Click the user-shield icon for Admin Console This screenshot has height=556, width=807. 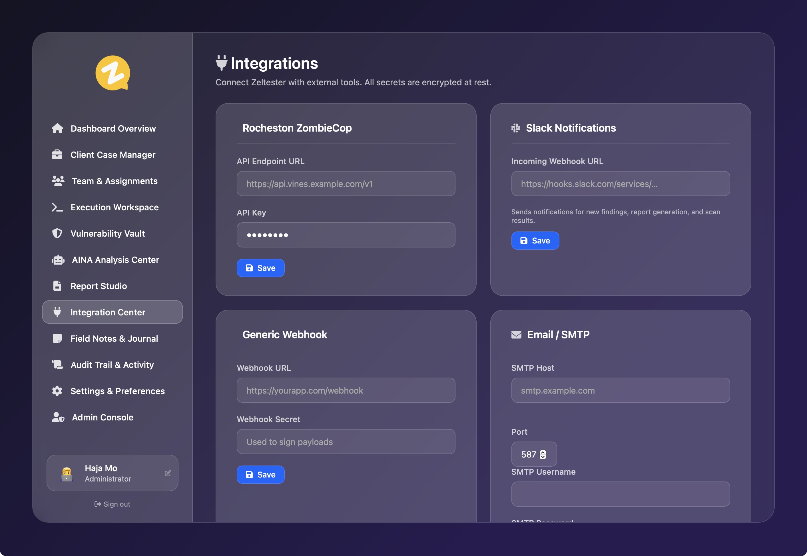point(58,417)
